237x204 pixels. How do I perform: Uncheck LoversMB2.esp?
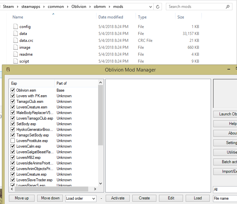pos(13,158)
